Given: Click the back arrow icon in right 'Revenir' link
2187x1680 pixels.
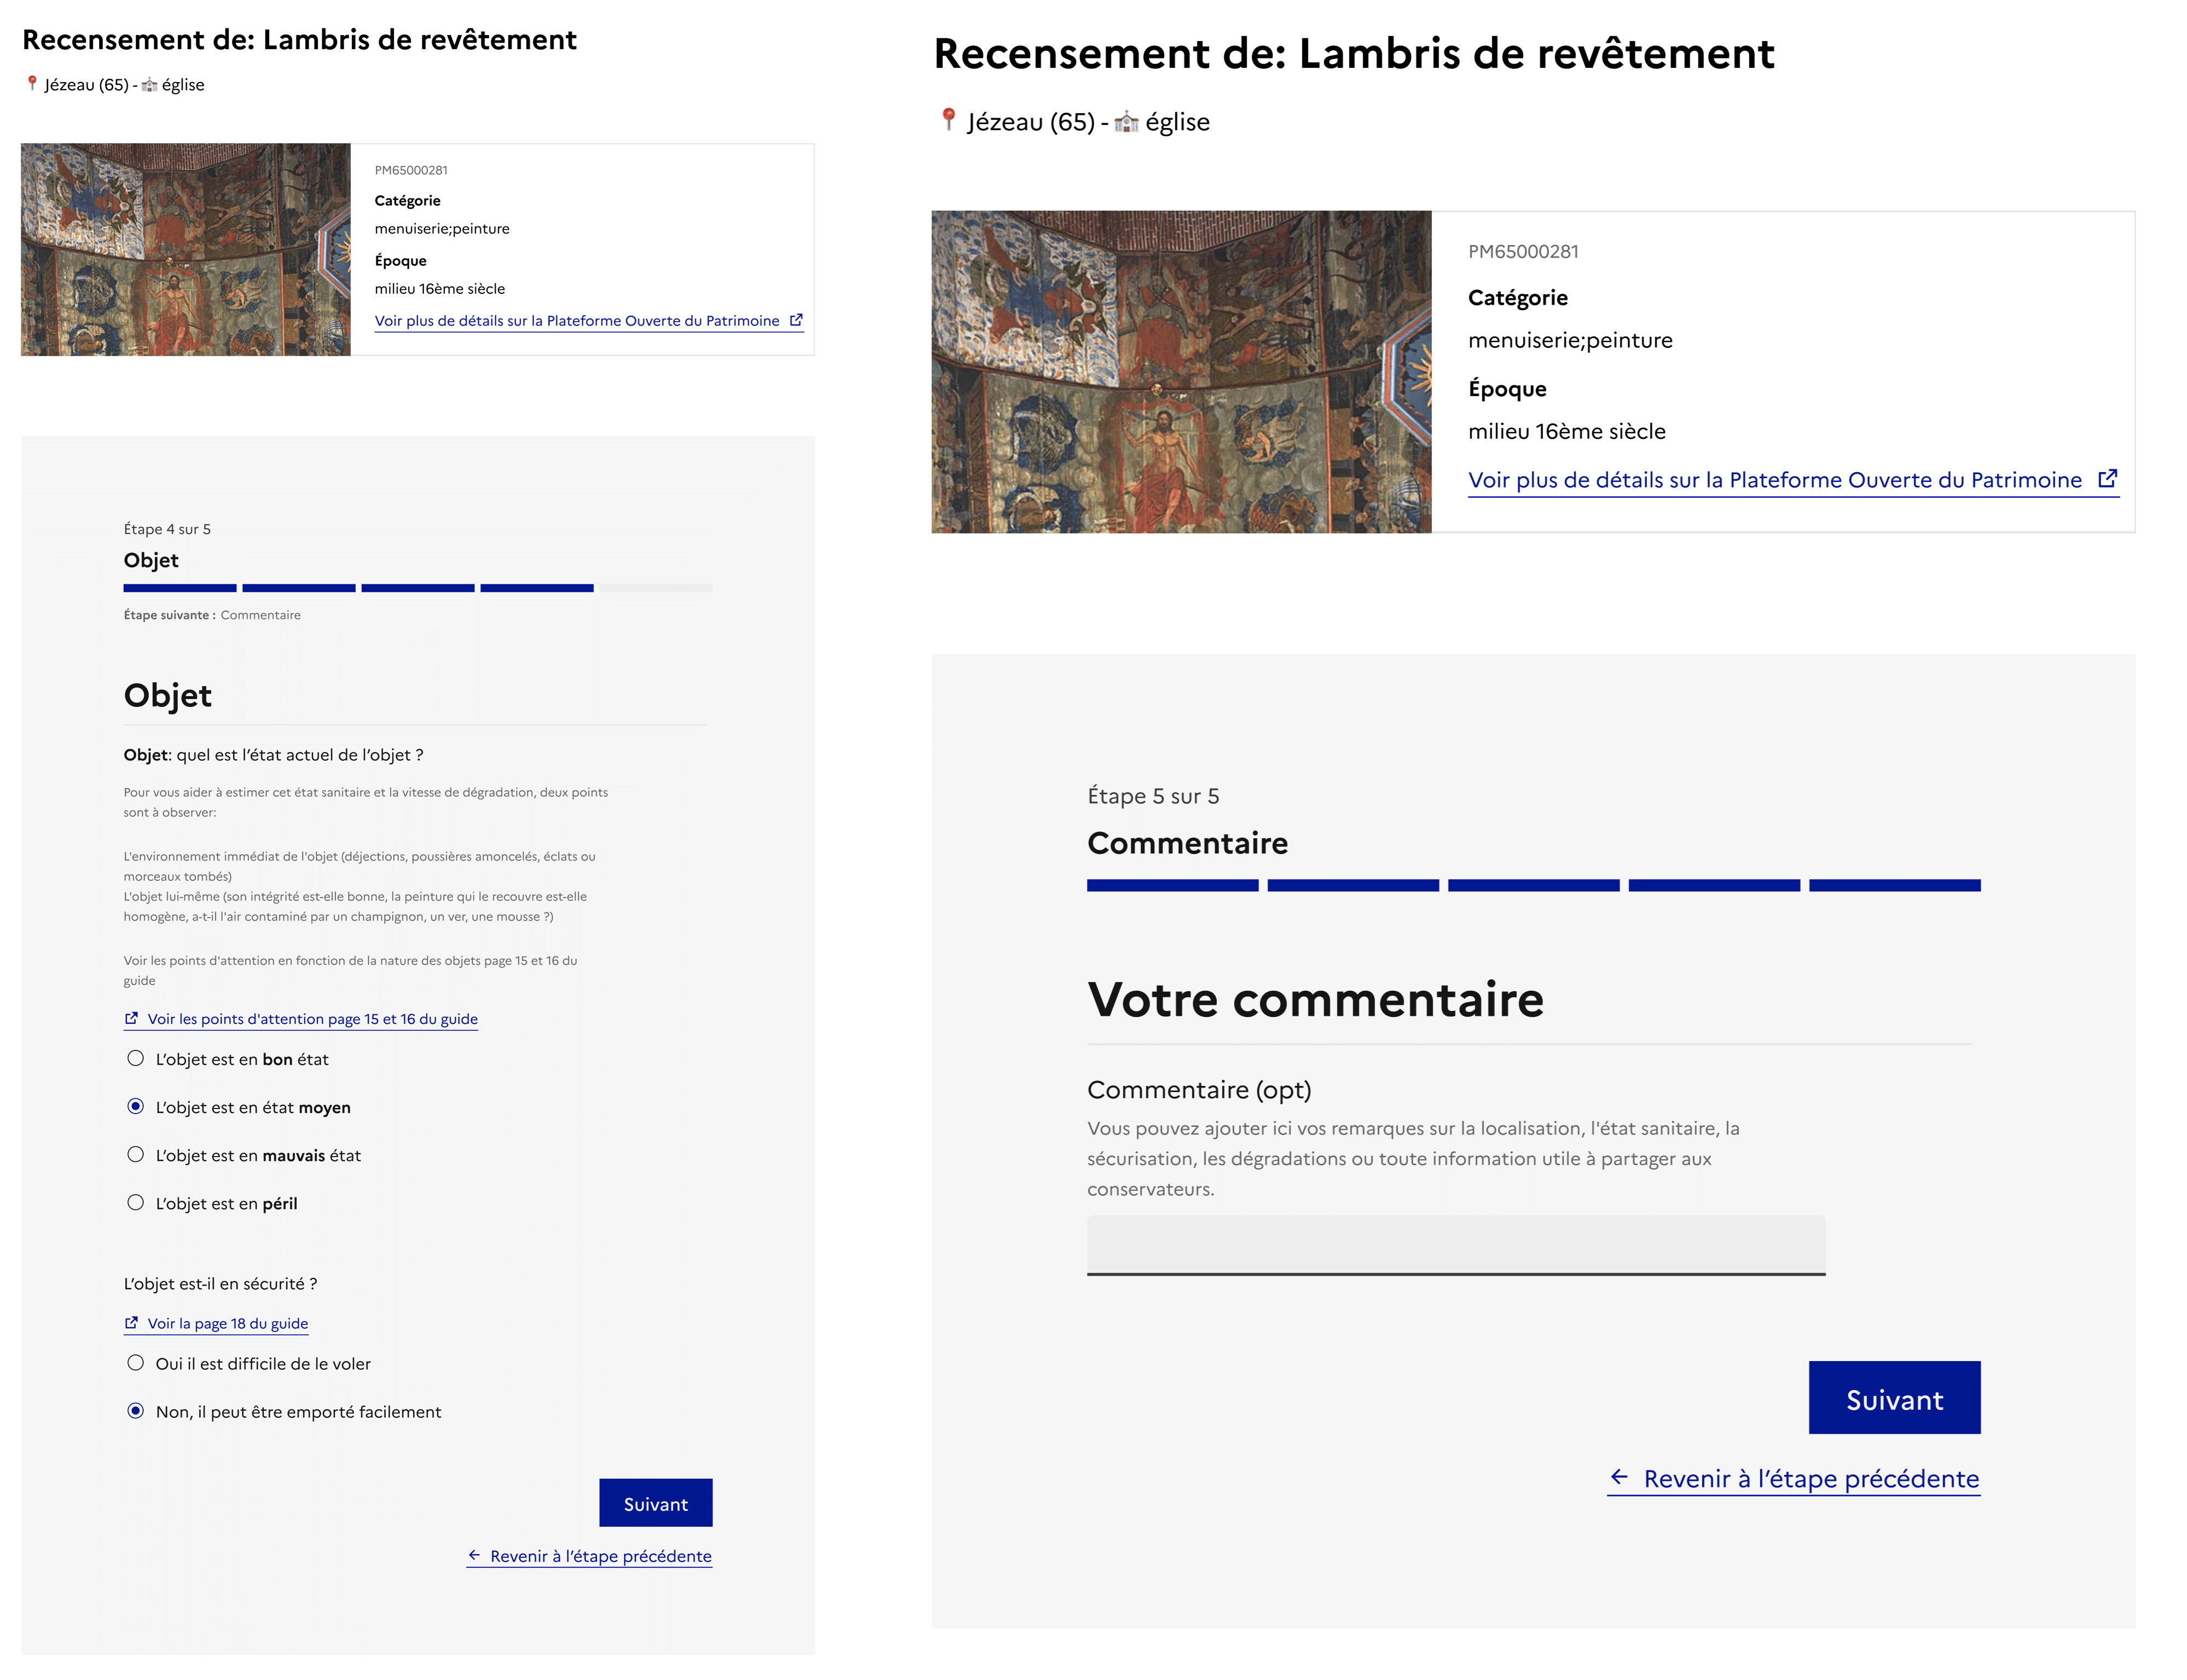Looking at the screenshot, I should (x=1619, y=1477).
